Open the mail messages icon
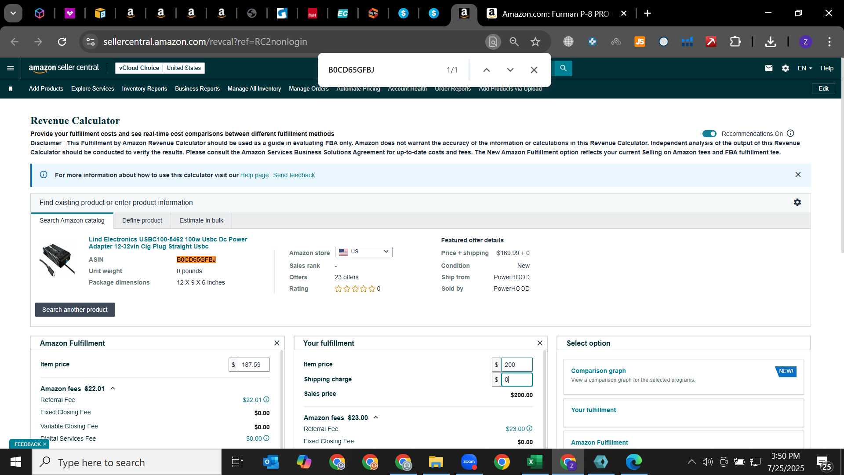Viewport: 844px width, 475px height. 768,68
